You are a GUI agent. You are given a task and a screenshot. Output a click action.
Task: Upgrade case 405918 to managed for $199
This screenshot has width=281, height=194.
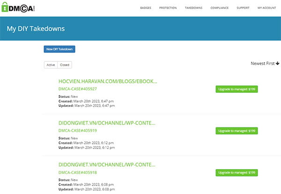(237, 172)
